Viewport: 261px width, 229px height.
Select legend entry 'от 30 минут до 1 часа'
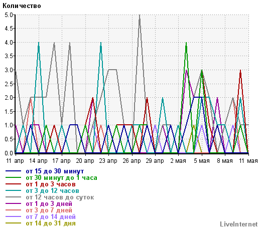pyautogui.click(x=61, y=178)
